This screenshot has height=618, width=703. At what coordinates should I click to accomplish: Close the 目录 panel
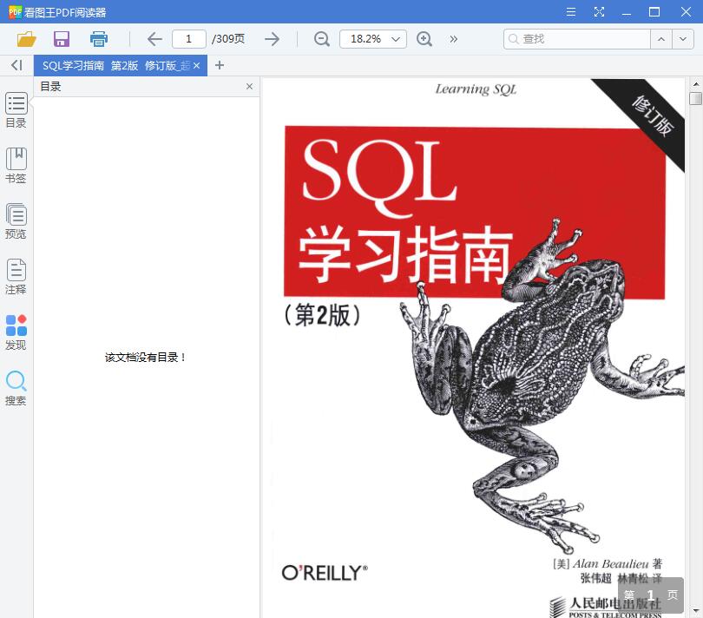tap(249, 86)
